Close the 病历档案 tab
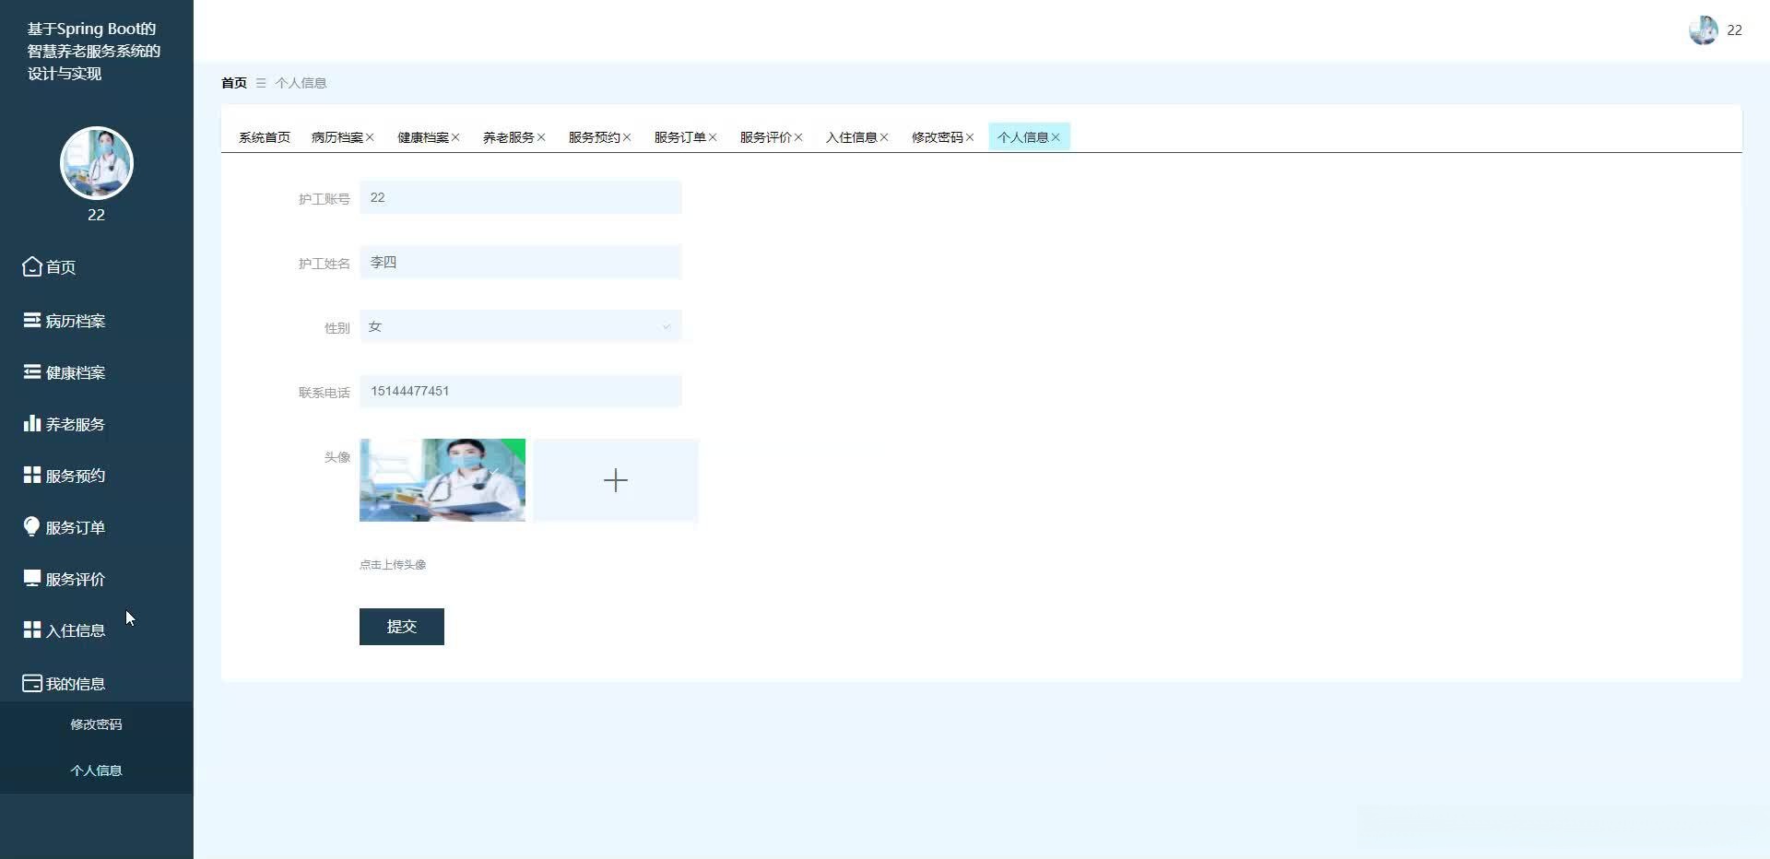The width and height of the screenshot is (1770, 859). 370,137
